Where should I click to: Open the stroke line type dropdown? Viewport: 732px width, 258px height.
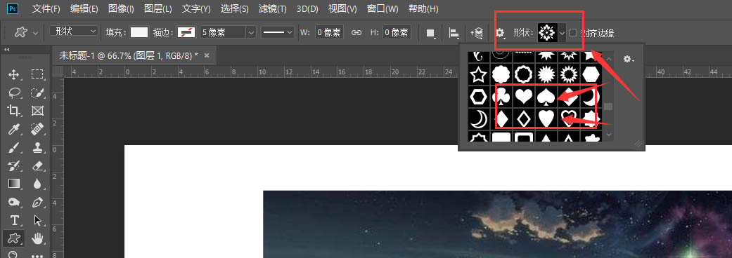(277, 32)
